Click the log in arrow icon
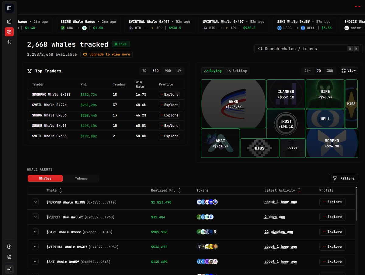This screenshot has height=275, width=365. [x=9, y=270]
